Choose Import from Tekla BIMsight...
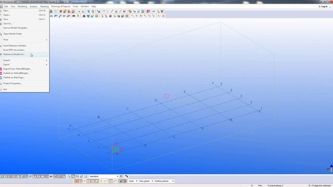The height and width of the screenshot is (187, 333). click(24, 69)
